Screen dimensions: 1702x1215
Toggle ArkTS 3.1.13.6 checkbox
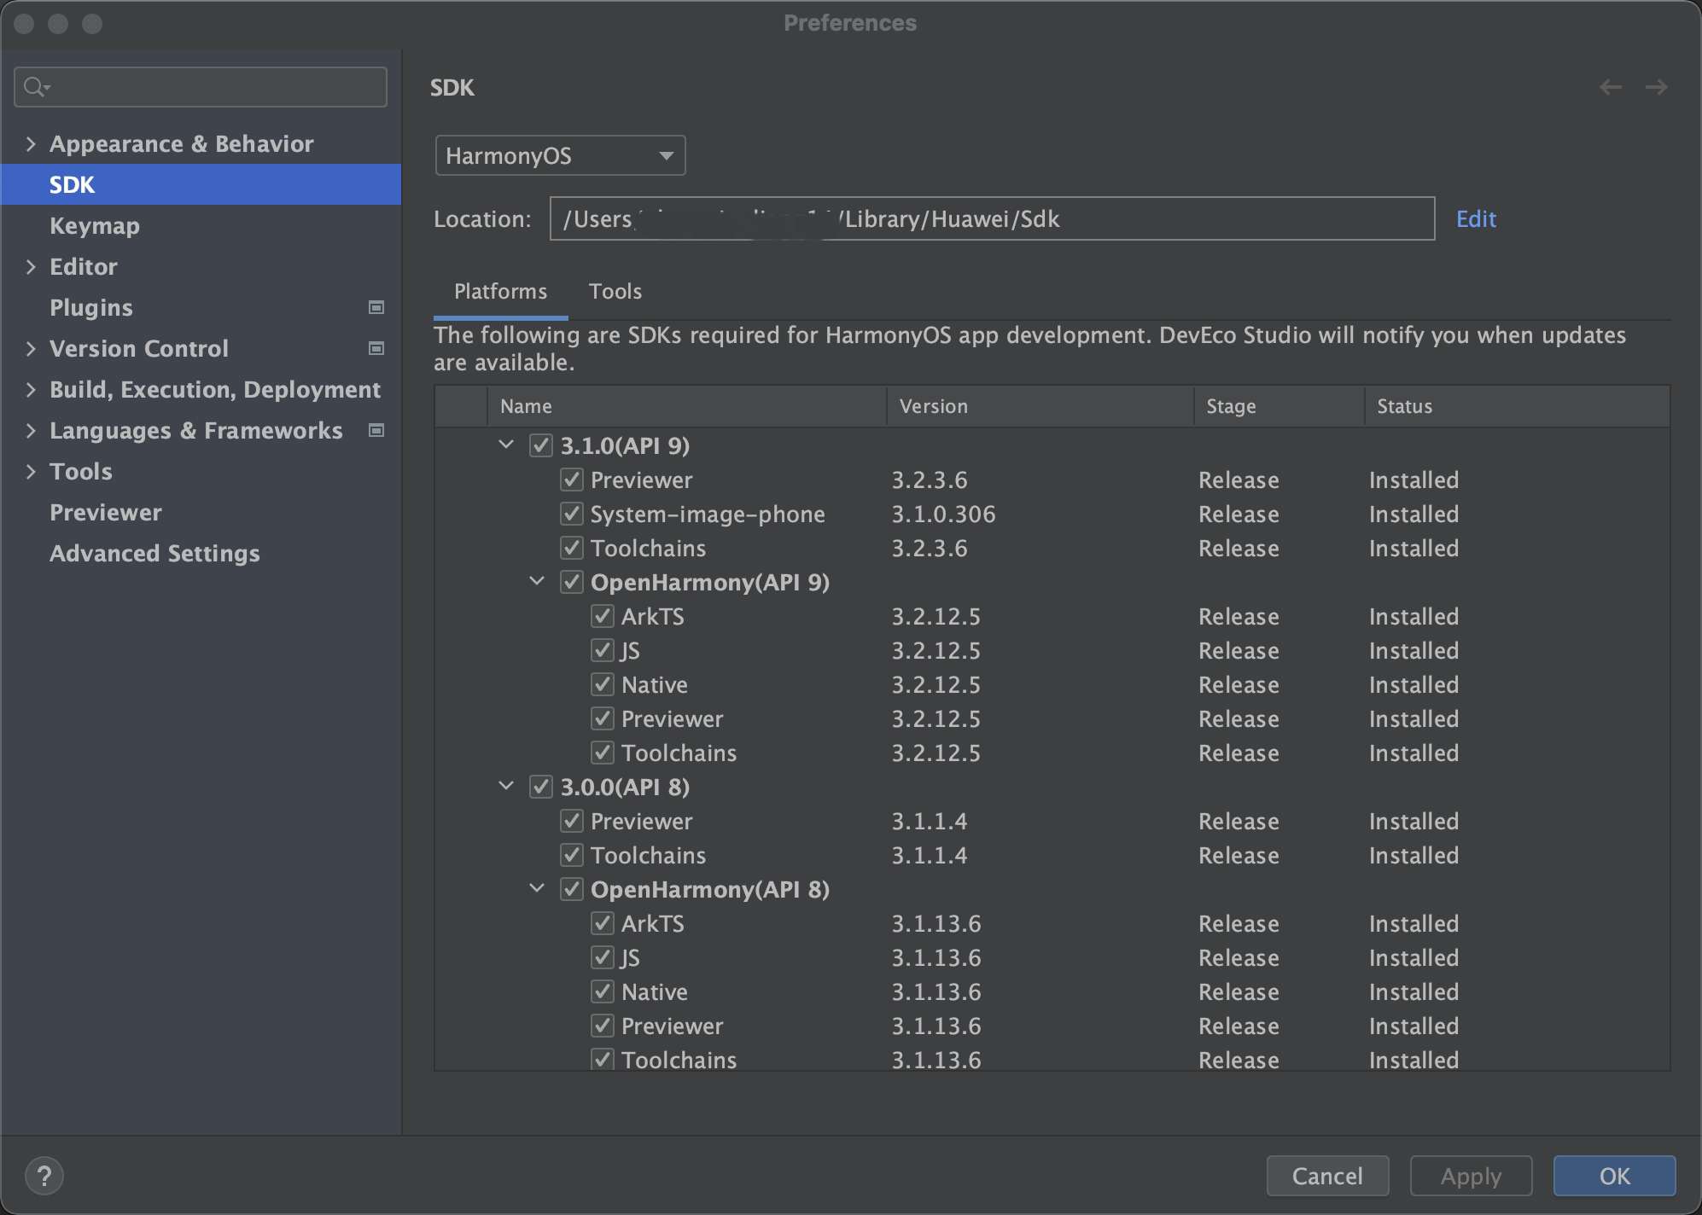coord(603,923)
